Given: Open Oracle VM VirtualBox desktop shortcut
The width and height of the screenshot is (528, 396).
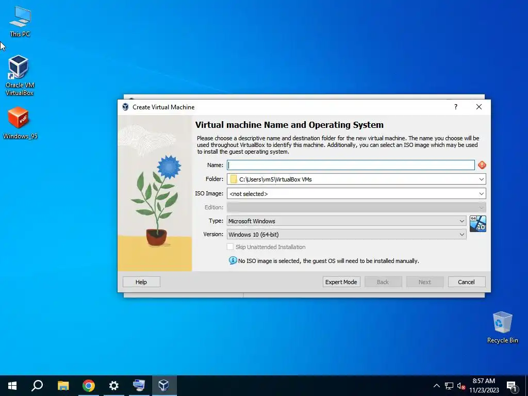Looking at the screenshot, I should tap(19, 75).
